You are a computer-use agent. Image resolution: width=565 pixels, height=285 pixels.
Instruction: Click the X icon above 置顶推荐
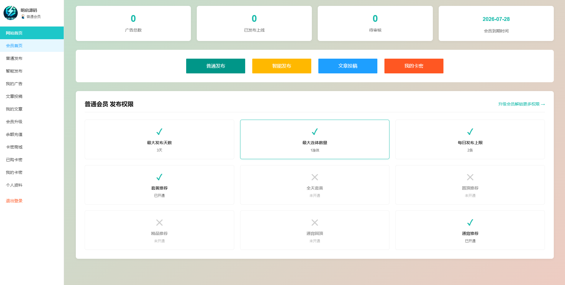470,177
